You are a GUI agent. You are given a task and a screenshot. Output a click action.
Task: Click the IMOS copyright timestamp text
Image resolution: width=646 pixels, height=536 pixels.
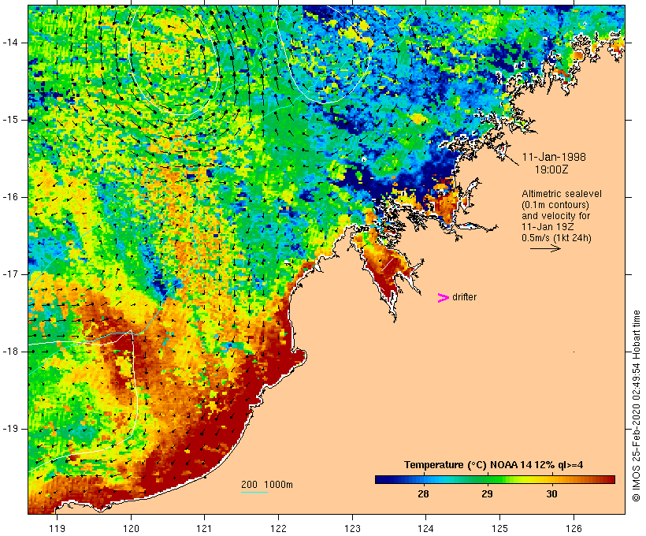pos(636,406)
